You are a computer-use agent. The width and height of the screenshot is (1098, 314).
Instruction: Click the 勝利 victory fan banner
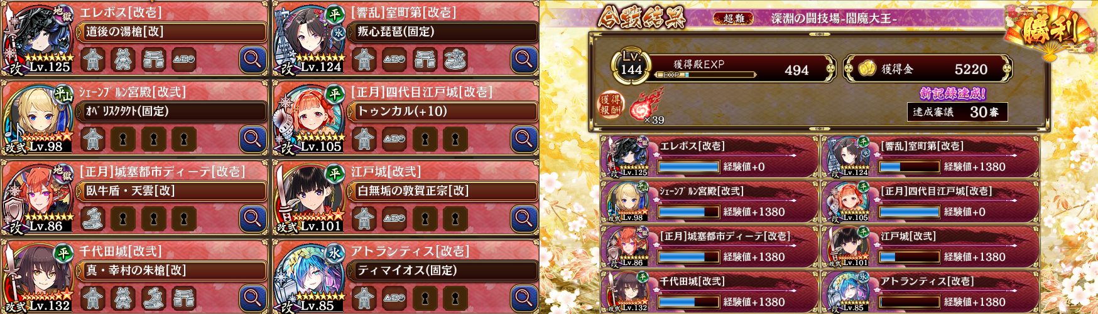click(x=1050, y=30)
